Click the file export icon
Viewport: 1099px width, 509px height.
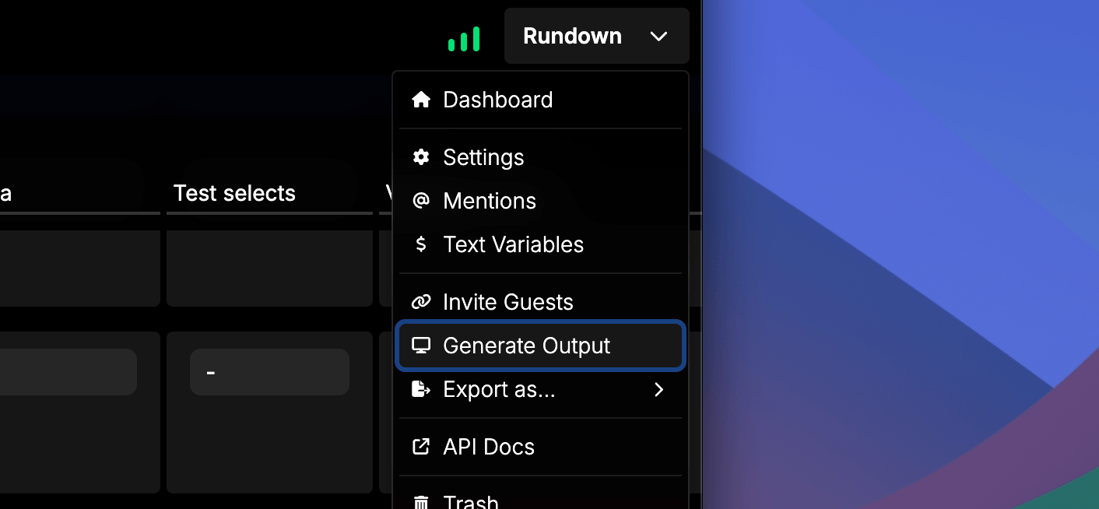(x=421, y=389)
